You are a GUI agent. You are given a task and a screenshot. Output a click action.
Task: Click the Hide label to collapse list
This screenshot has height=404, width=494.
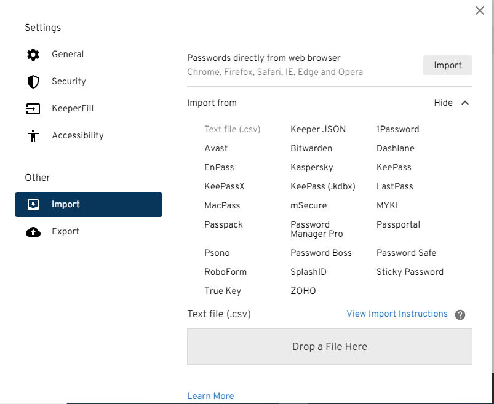point(443,103)
